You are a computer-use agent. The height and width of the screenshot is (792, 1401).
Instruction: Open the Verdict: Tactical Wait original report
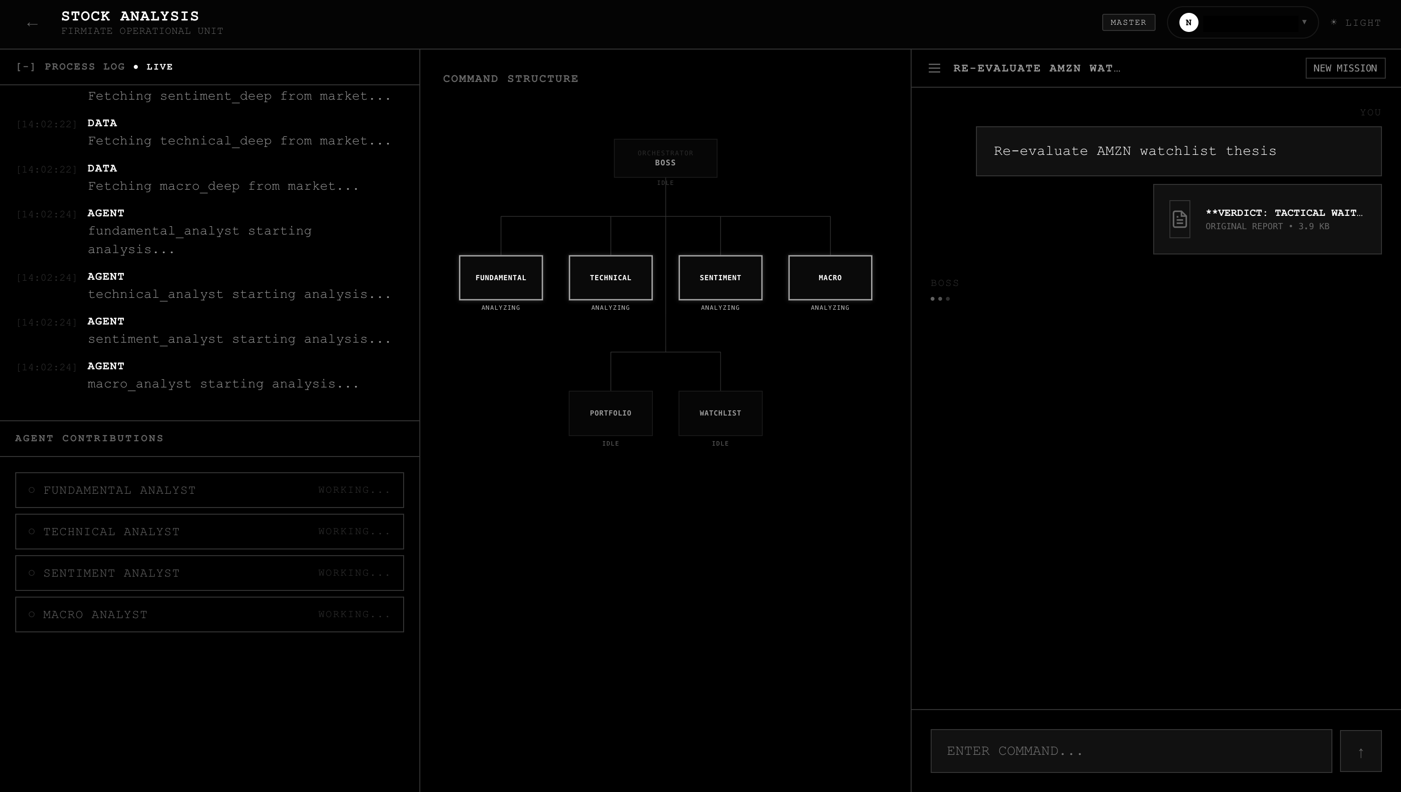coord(1267,219)
